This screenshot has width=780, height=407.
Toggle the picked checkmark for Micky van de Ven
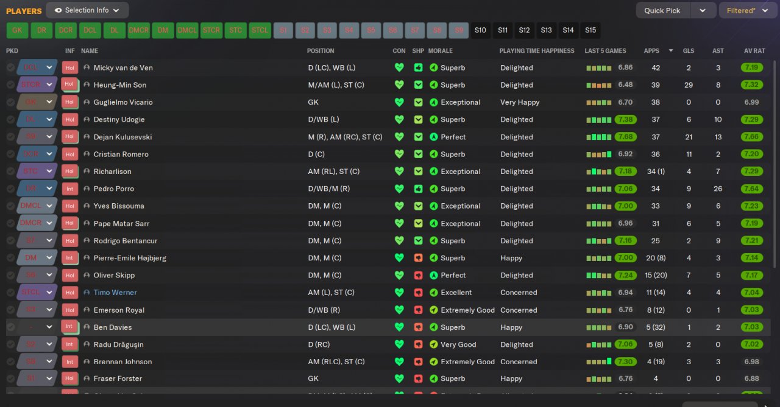point(10,68)
